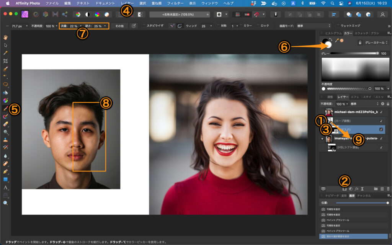Select the Flood Fill bucket tool

click(x=5, y=93)
